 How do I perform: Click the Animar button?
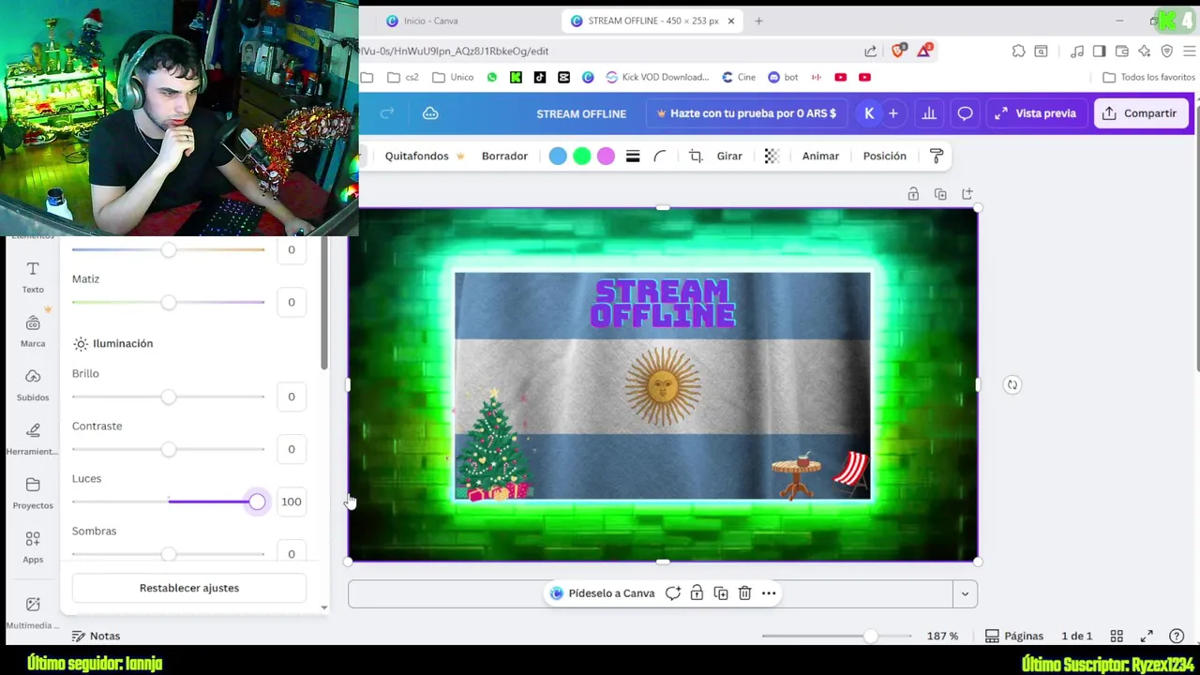[820, 157]
